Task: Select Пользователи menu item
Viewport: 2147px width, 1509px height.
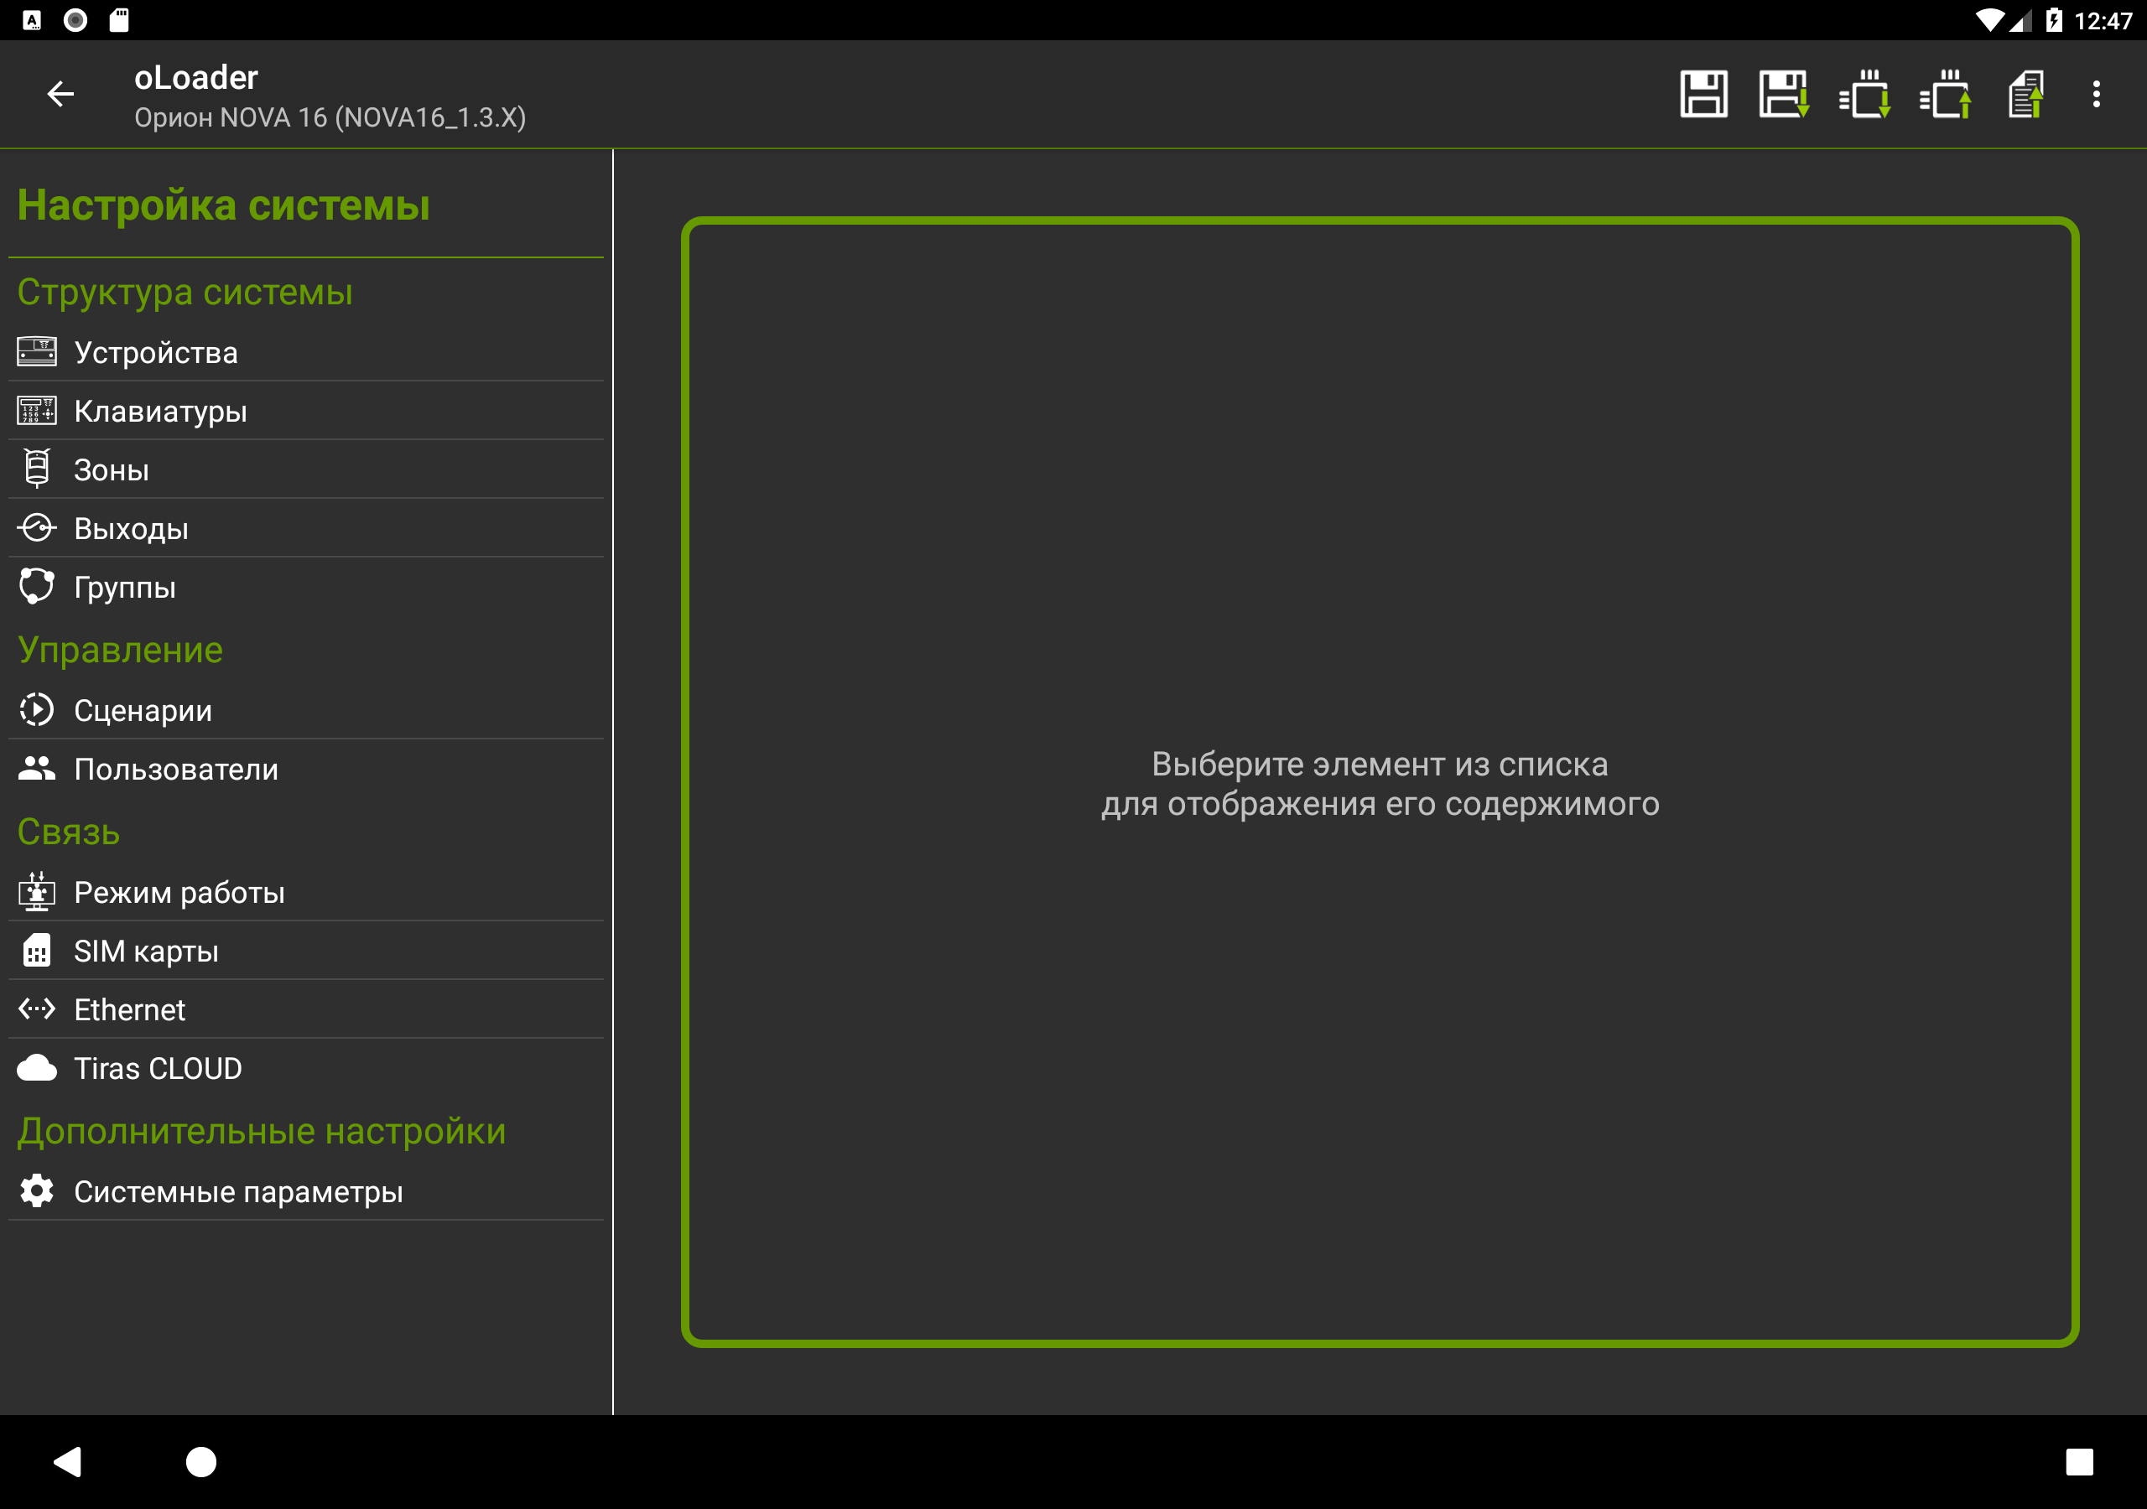Action: (176, 770)
